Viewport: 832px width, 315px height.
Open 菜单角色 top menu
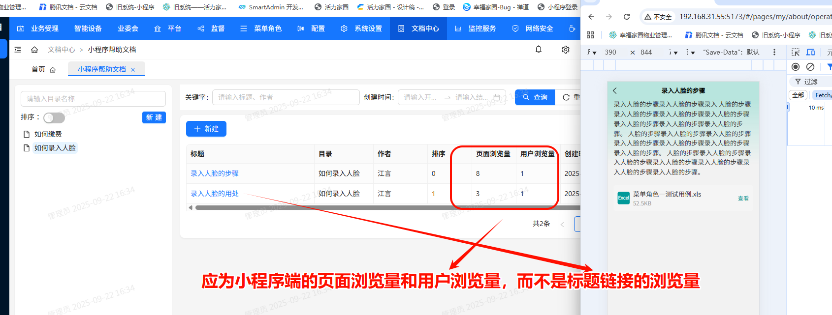click(x=261, y=29)
